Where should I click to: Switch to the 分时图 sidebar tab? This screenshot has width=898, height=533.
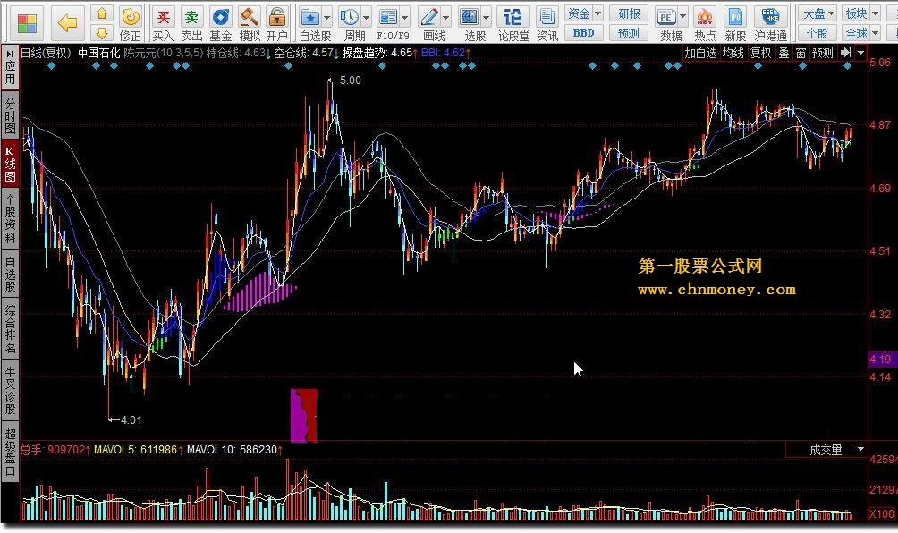[11, 115]
